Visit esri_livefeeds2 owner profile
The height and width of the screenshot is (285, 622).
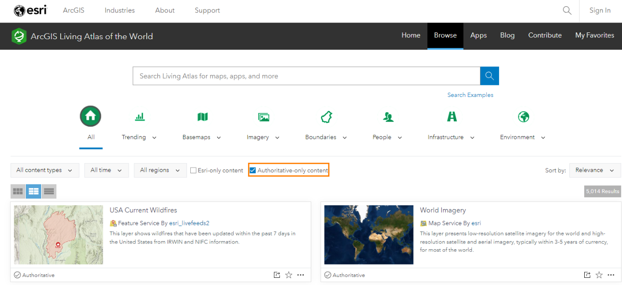pyautogui.click(x=189, y=223)
